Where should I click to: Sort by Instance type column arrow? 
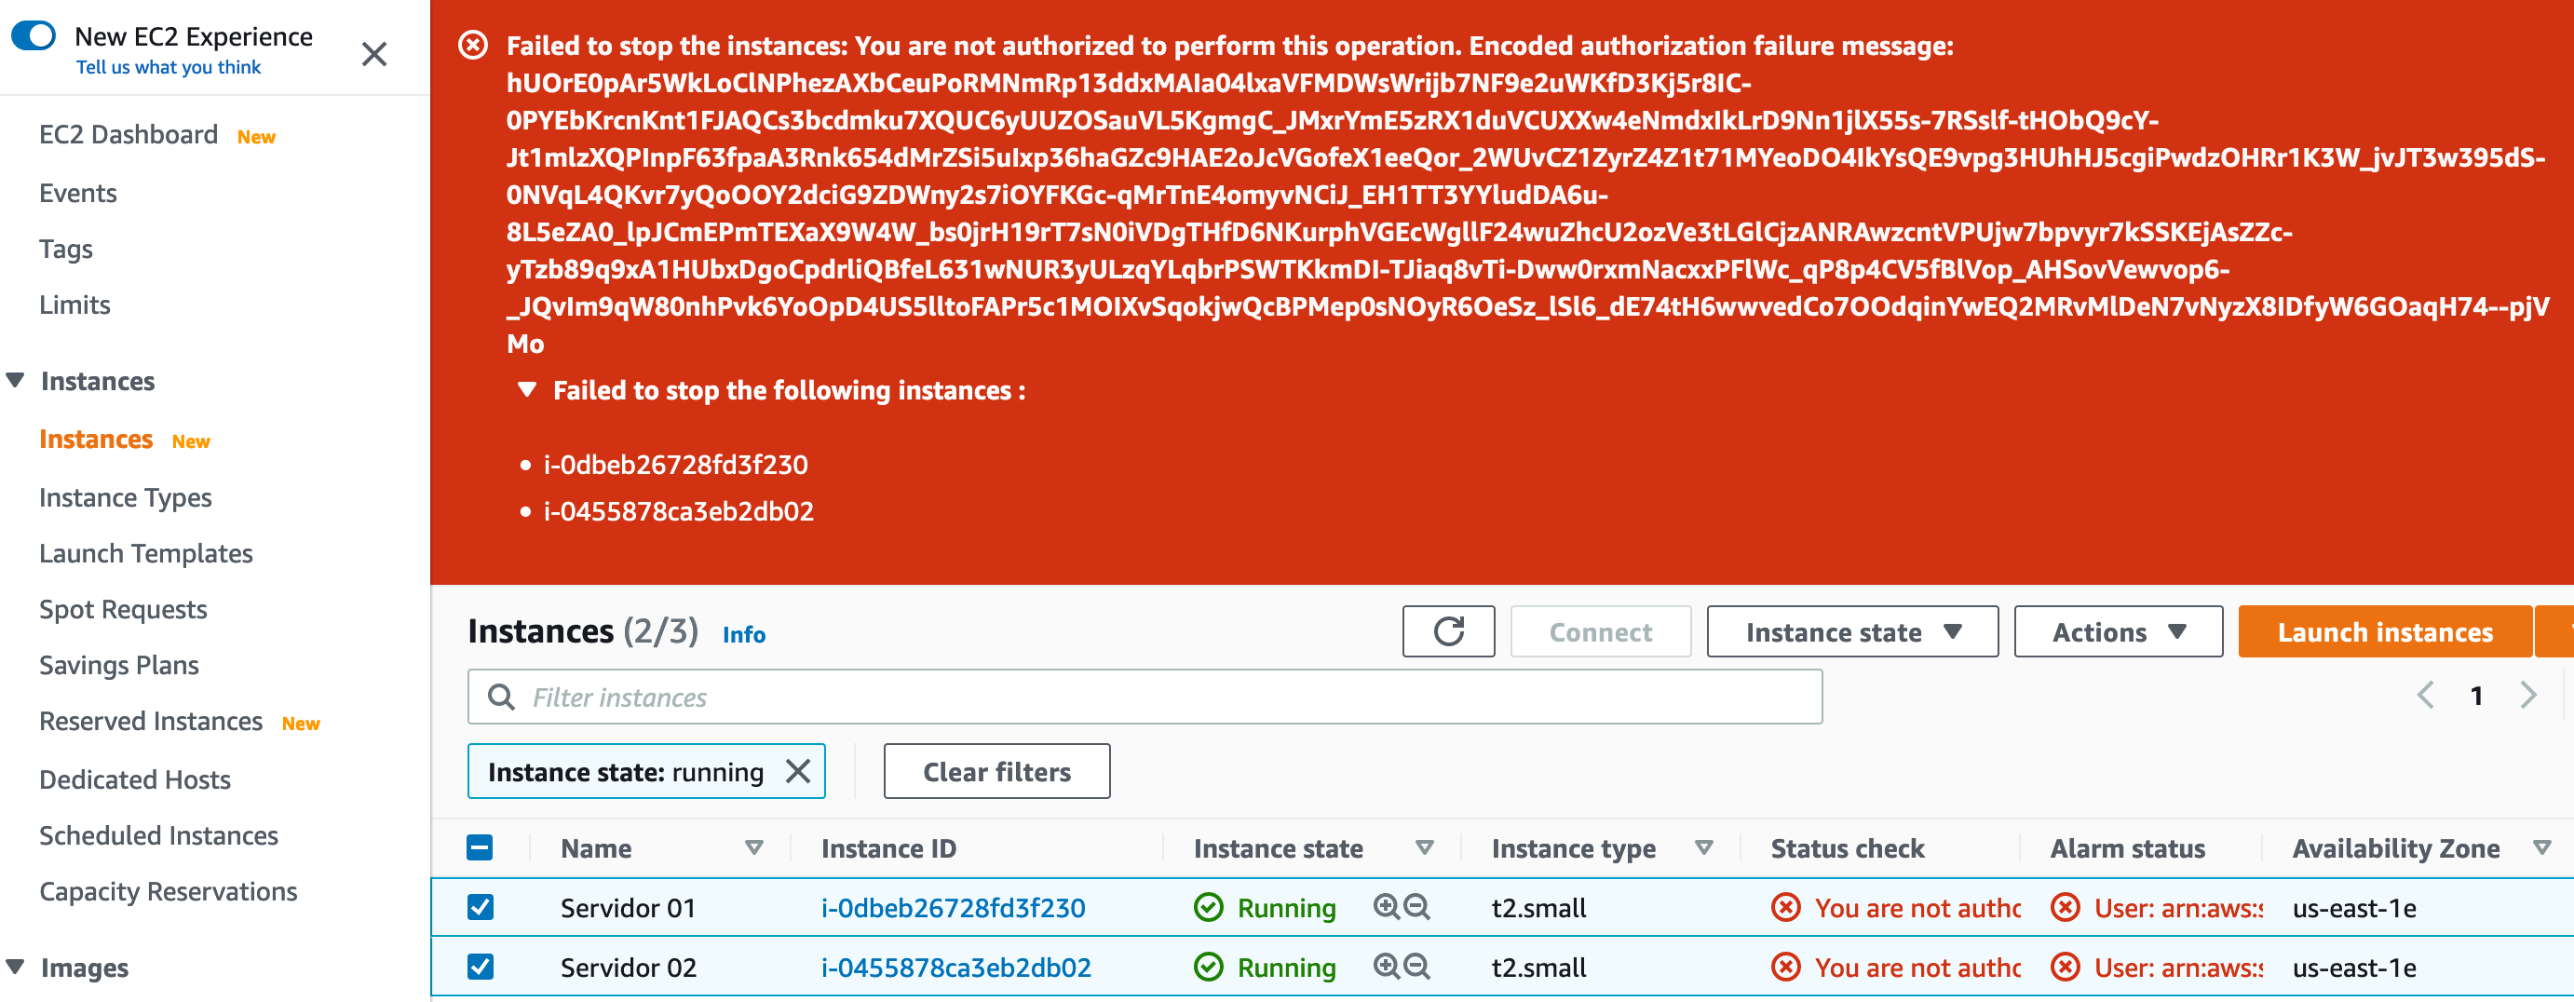point(1703,848)
